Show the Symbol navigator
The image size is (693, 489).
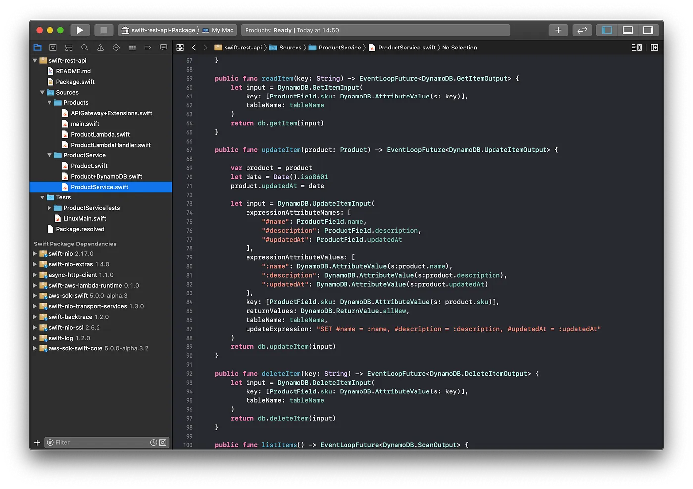click(69, 48)
